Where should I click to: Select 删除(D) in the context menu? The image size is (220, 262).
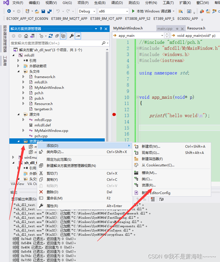click(85, 192)
